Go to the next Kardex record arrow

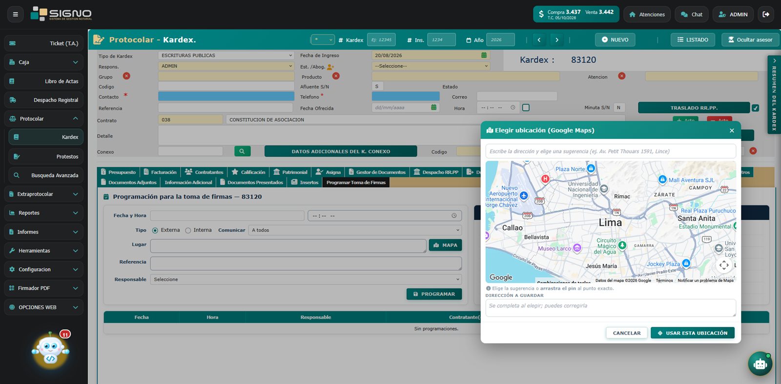556,40
